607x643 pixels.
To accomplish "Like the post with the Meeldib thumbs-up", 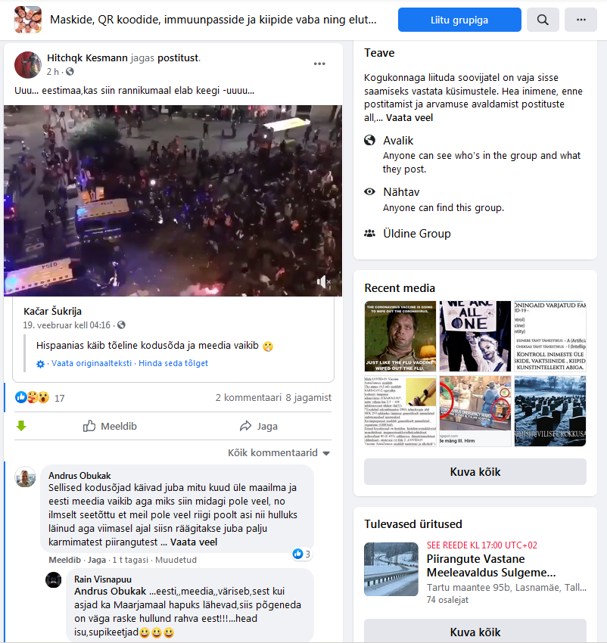I will pos(110,426).
